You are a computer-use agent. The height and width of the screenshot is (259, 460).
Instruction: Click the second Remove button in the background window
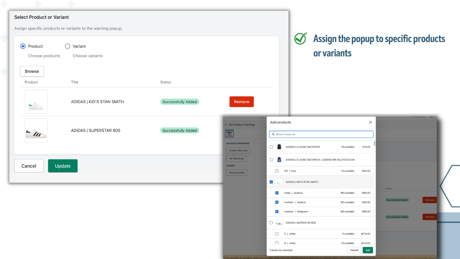pyautogui.click(x=430, y=217)
